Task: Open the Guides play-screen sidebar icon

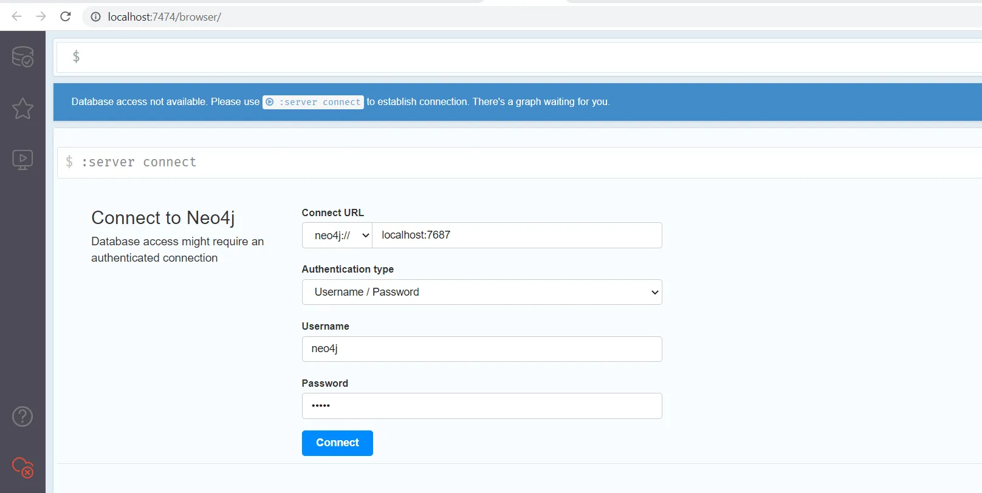Action: pos(22,160)
